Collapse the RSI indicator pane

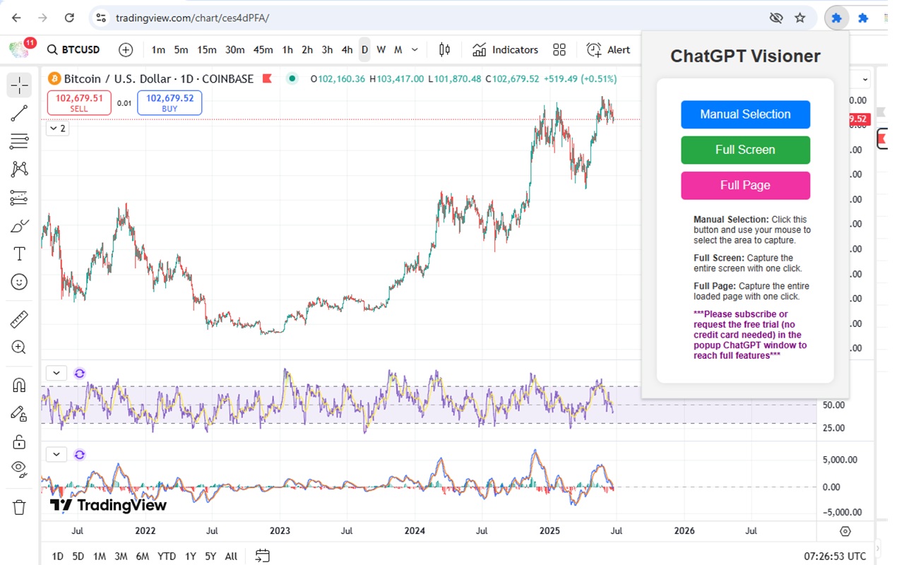[x=56, y=372]
